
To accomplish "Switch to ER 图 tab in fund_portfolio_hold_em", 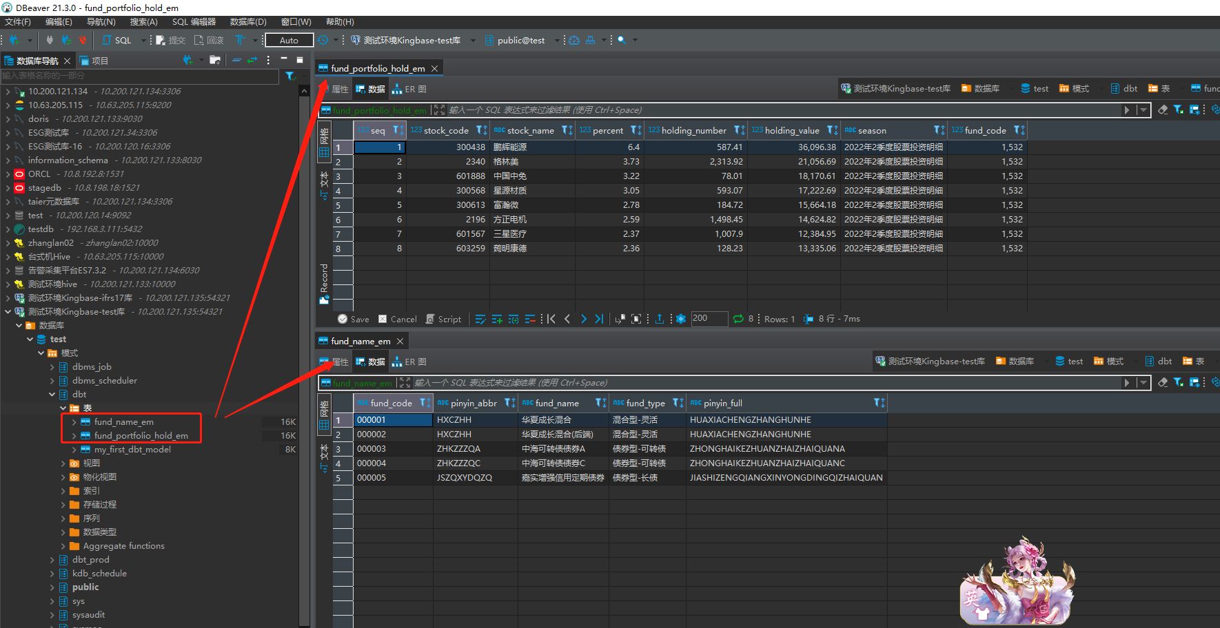I will pyautogui.click(x=409, y=89).
